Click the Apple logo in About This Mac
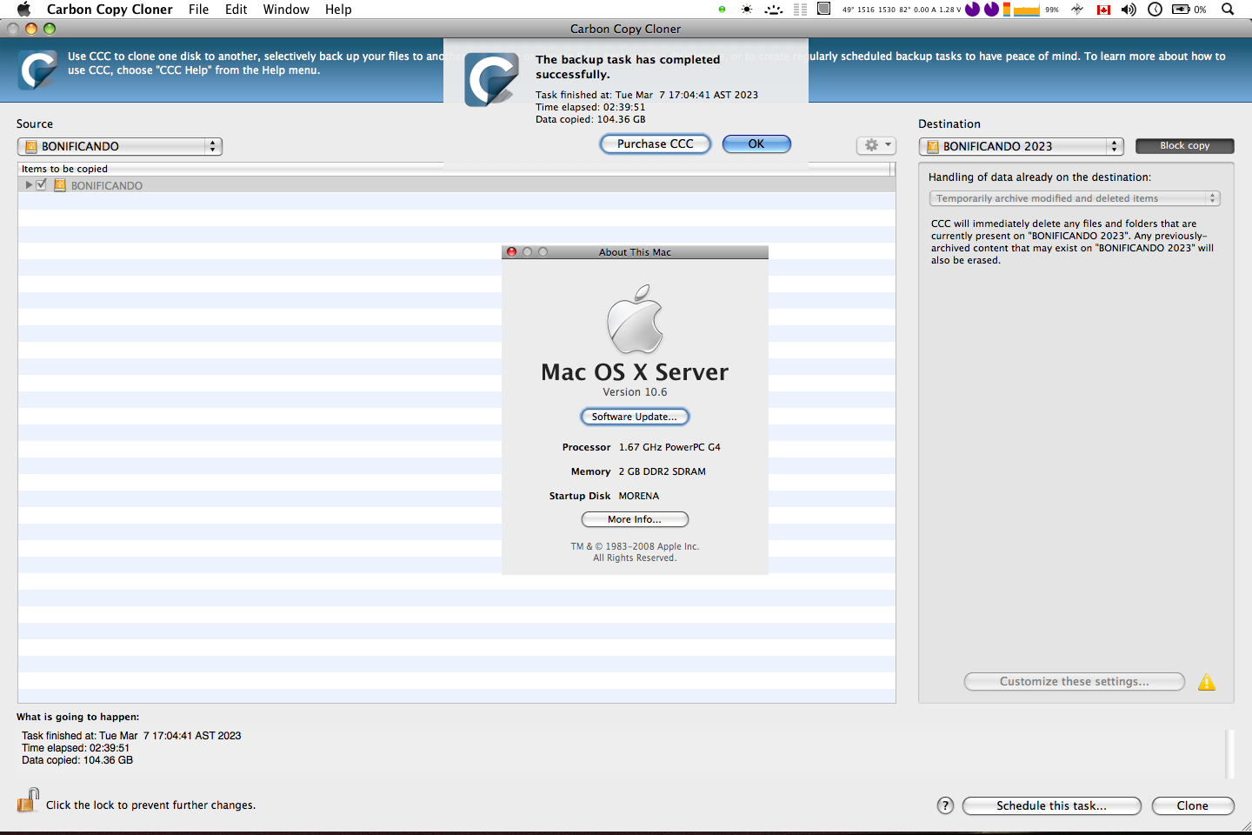Image resolution: width=1252 pixels, height=835 pixels. 635,318
